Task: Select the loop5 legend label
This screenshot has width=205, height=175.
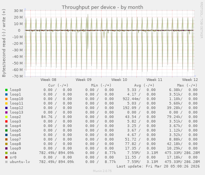Action: (x=15, y=130)
